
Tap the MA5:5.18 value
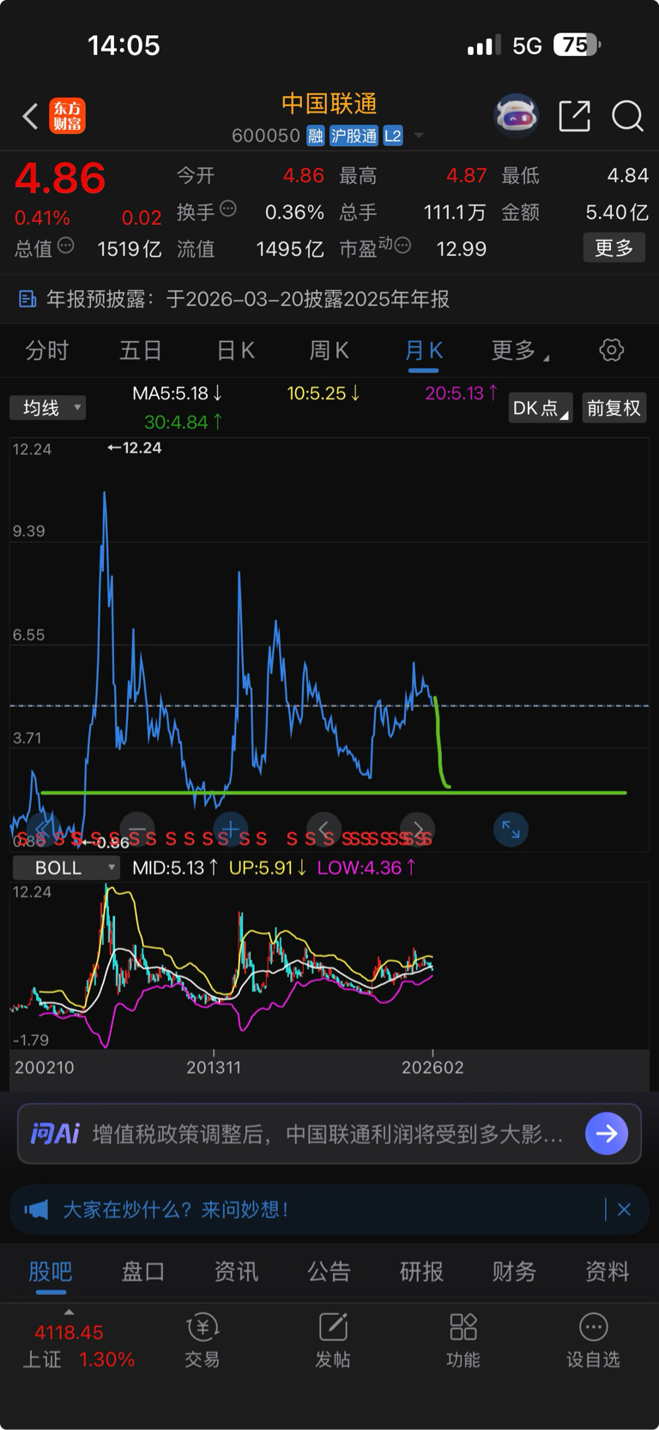coord(178,393)
